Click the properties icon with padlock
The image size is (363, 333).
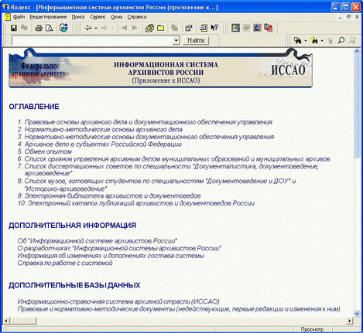[189, 28]
